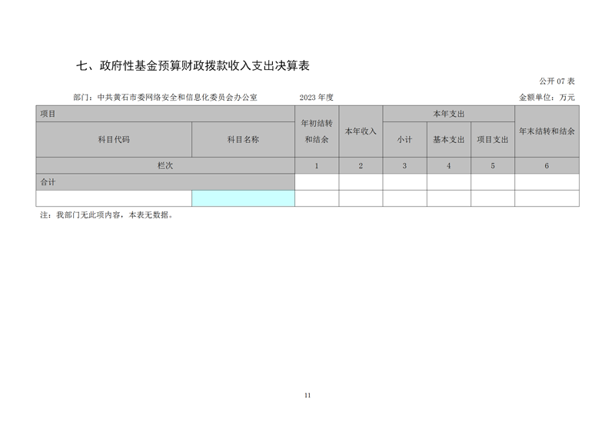
Task: Click the 2023 年度 text
Action: [316, 98]
